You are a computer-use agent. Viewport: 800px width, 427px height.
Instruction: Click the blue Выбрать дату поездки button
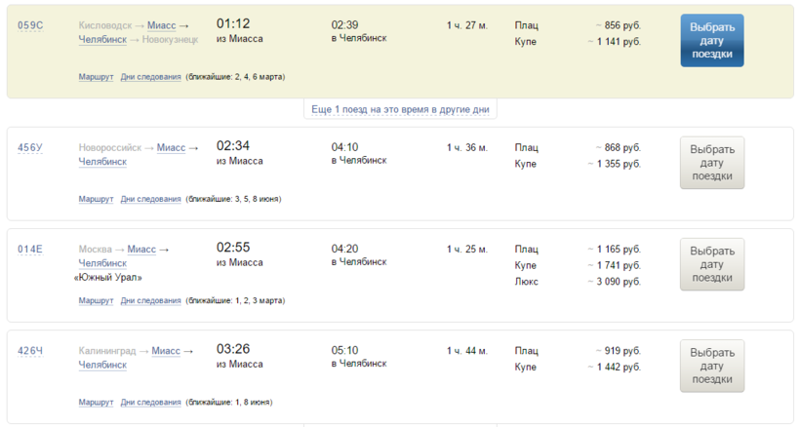coord(712,41)
